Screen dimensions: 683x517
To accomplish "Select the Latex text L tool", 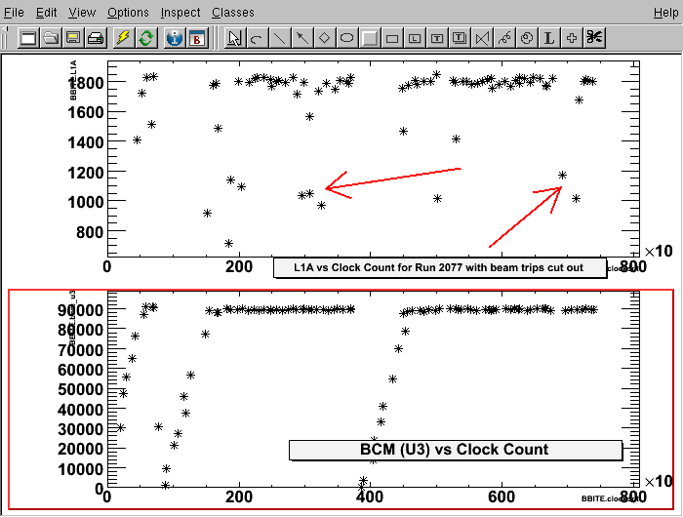I will (549, 38).
